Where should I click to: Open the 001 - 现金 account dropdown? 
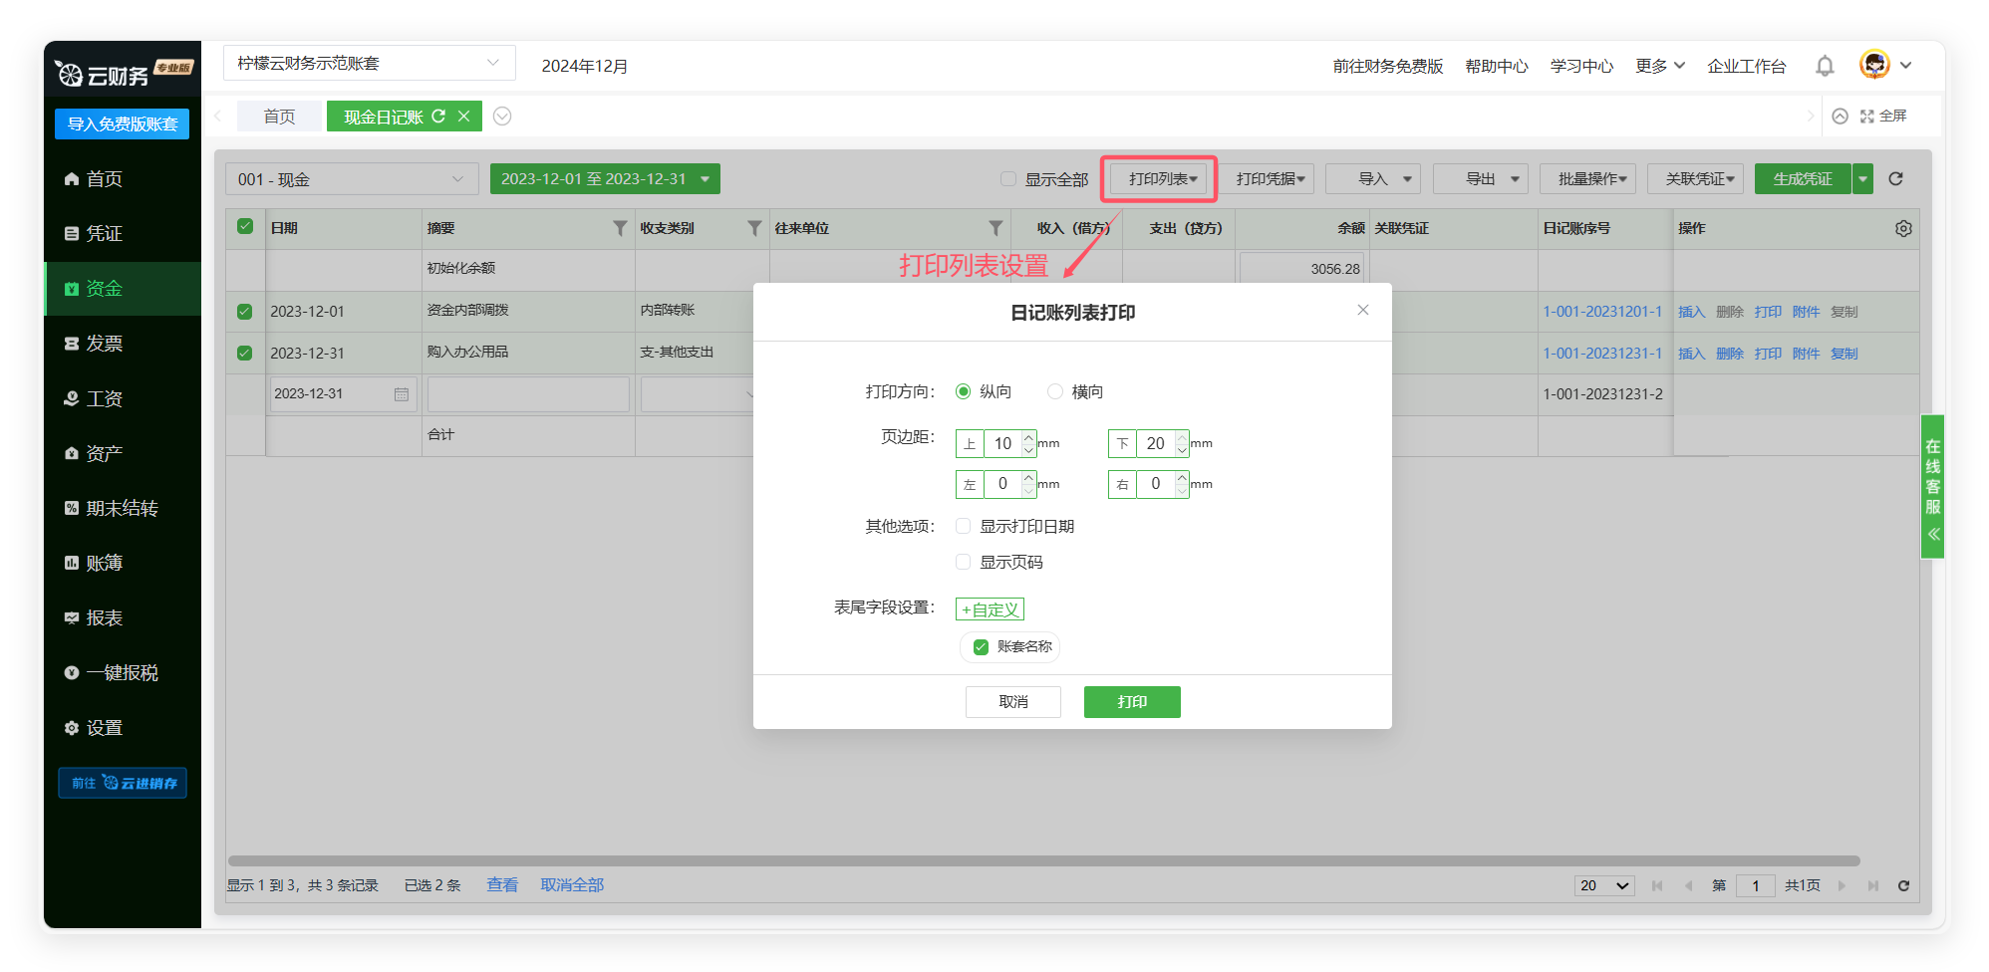351,179
